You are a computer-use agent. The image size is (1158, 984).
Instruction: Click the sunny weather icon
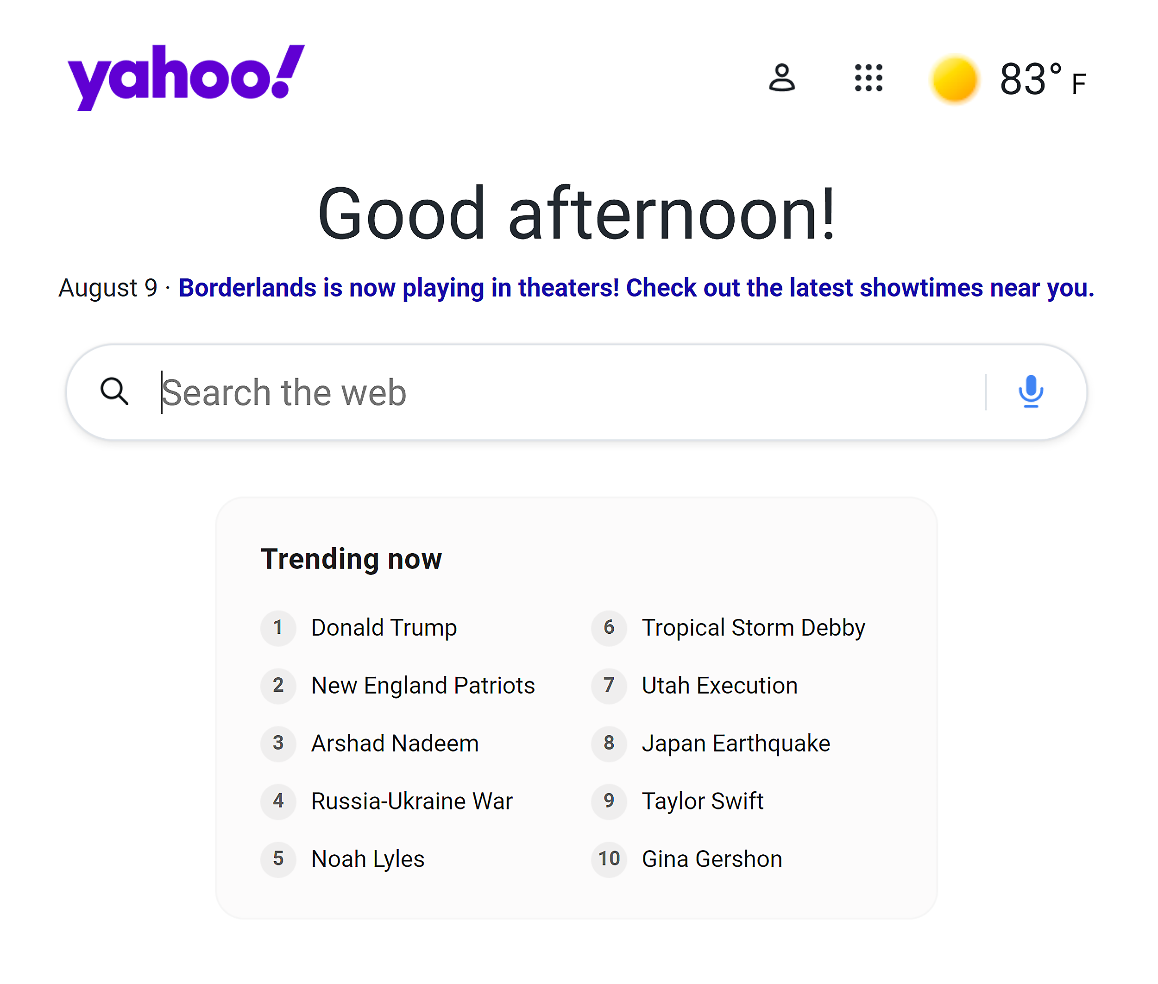[954, 79]
